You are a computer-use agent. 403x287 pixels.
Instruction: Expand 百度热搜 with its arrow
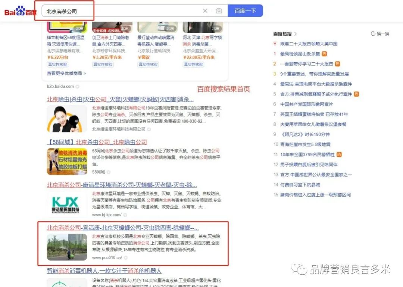click(x=296, y=34)
